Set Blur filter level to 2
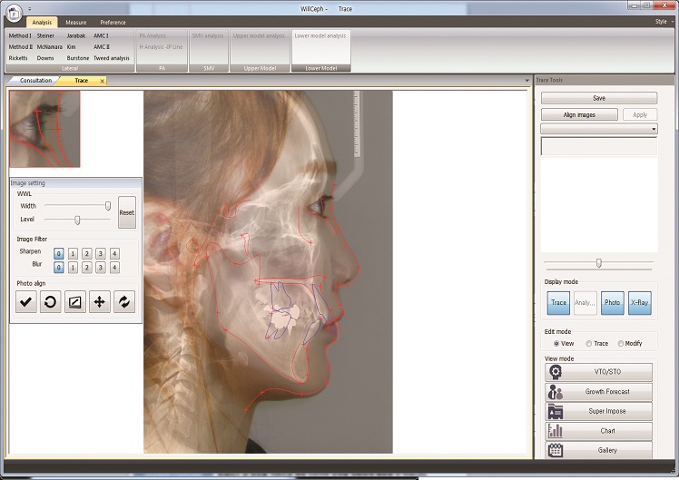 (86, 268)
